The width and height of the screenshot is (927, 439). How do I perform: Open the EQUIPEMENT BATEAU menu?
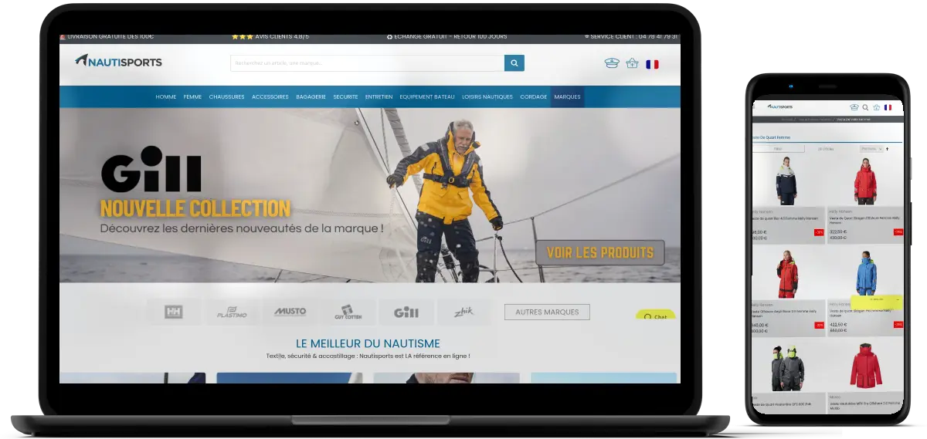click(427, 97)
